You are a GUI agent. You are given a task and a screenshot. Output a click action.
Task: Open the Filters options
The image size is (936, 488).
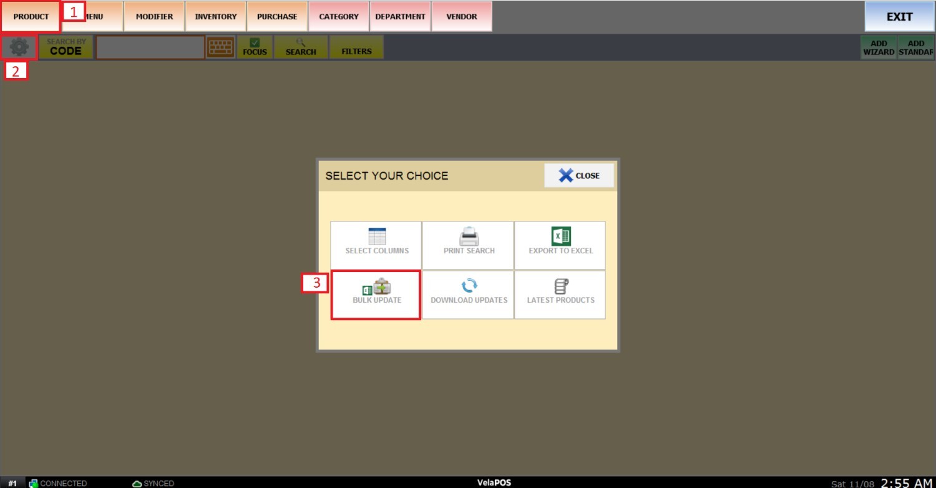coord(356,47)
